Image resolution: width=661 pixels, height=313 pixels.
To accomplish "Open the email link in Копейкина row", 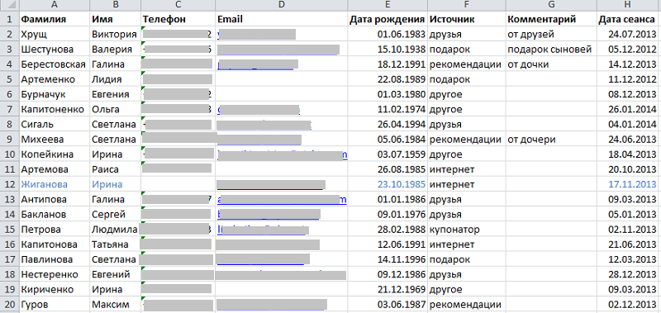I will [x=282, y=154].
